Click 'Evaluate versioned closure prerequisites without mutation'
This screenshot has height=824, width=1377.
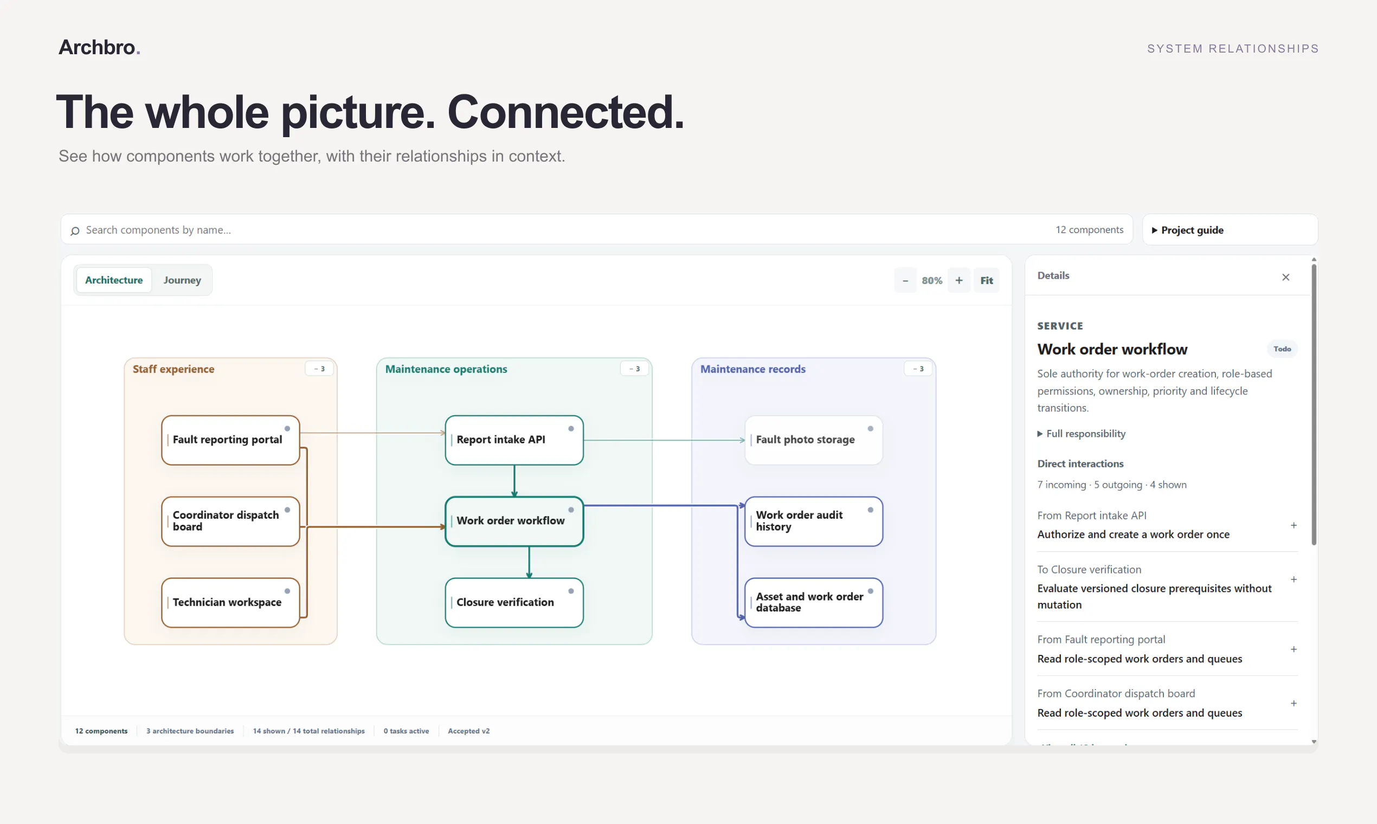click(1154, 596)
